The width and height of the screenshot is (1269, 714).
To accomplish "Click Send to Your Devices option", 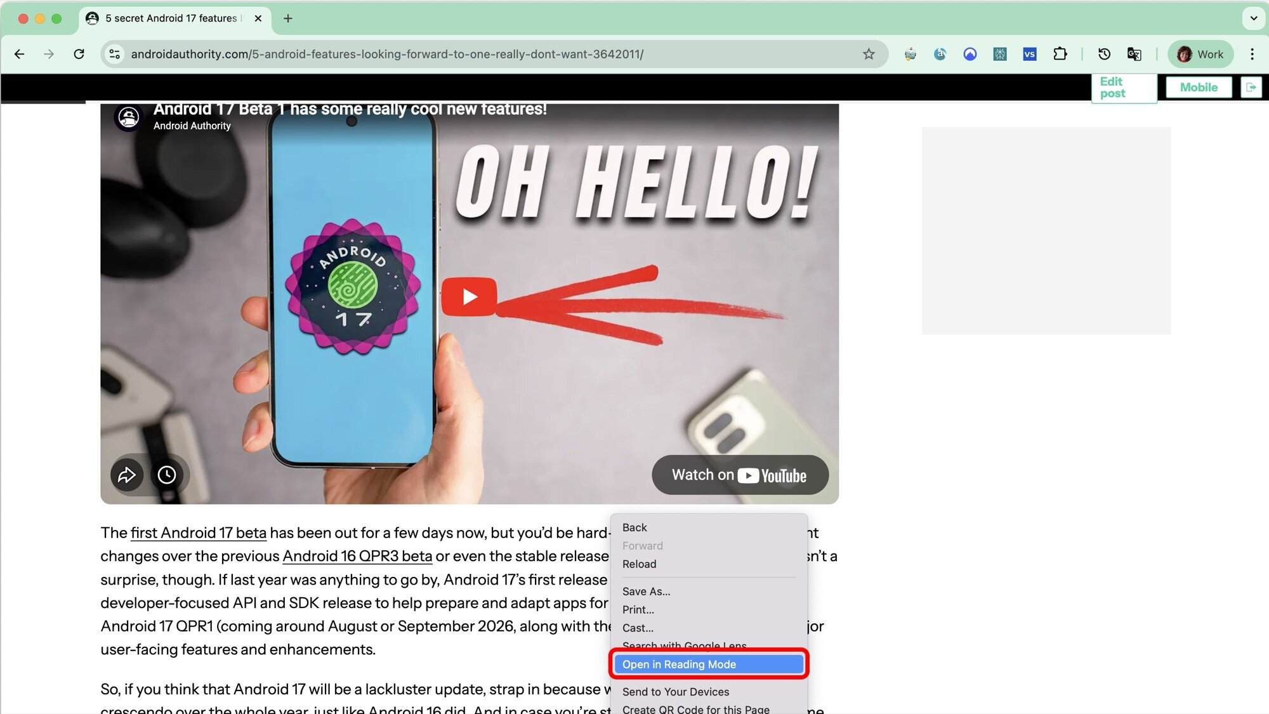I will 675,691.
